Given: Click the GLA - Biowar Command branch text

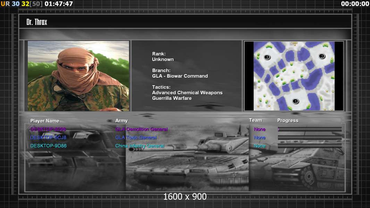Looking at the screenshot, I should coord(180,76).
